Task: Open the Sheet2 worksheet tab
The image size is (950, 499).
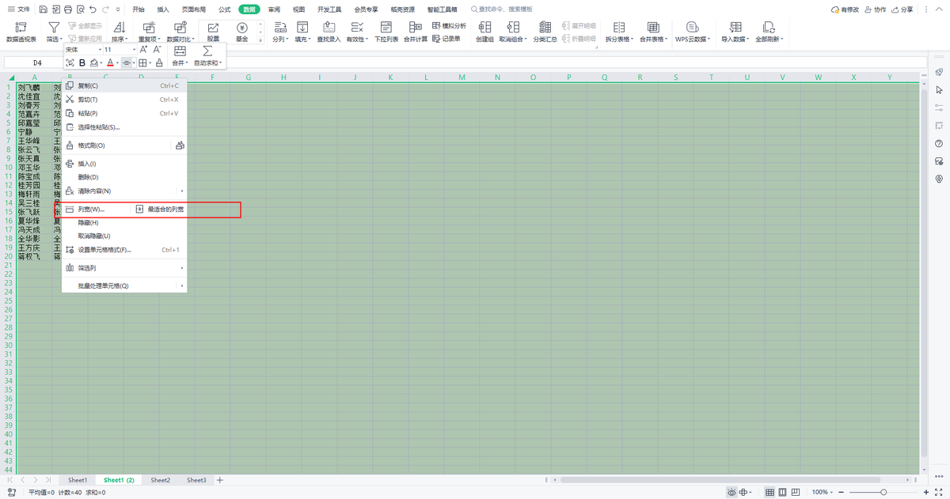Action: tap(161, 480)
